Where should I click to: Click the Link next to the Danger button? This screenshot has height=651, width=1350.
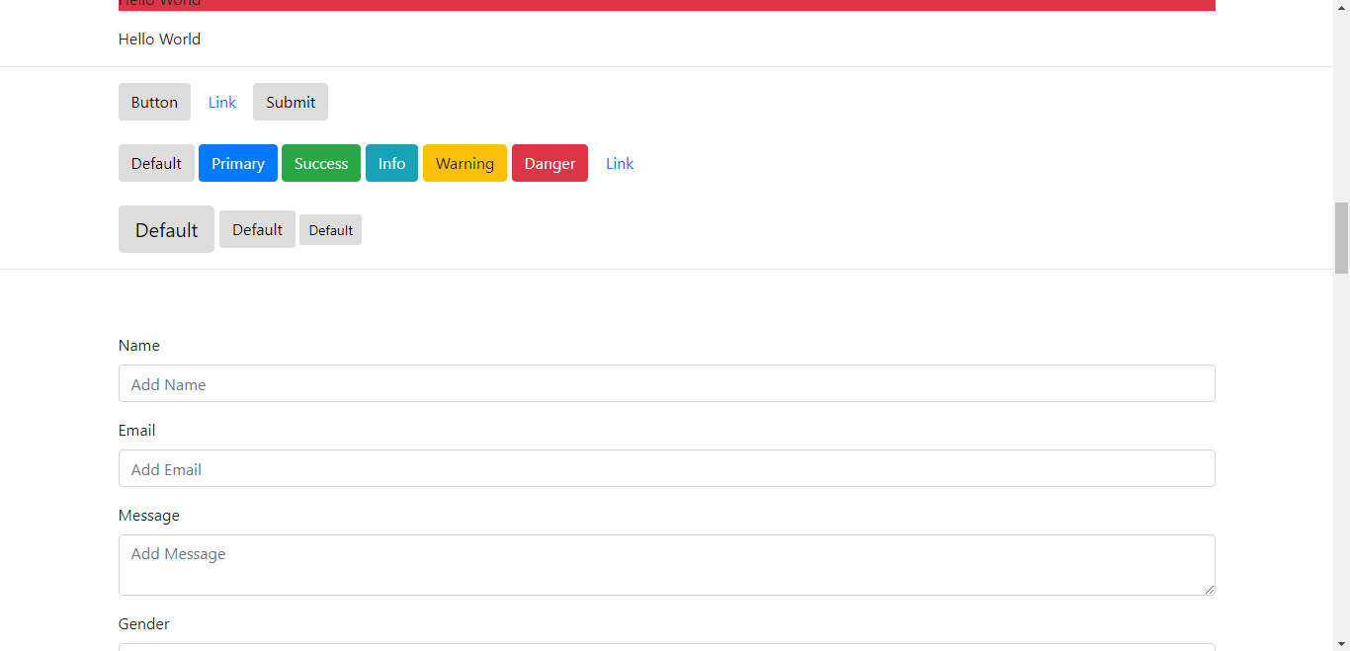[620, 162]
